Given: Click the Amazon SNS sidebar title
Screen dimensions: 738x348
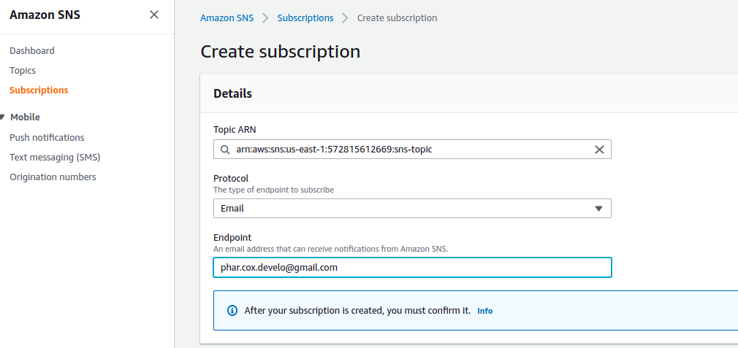Looking at the screenshot, I should pos(45,15).
